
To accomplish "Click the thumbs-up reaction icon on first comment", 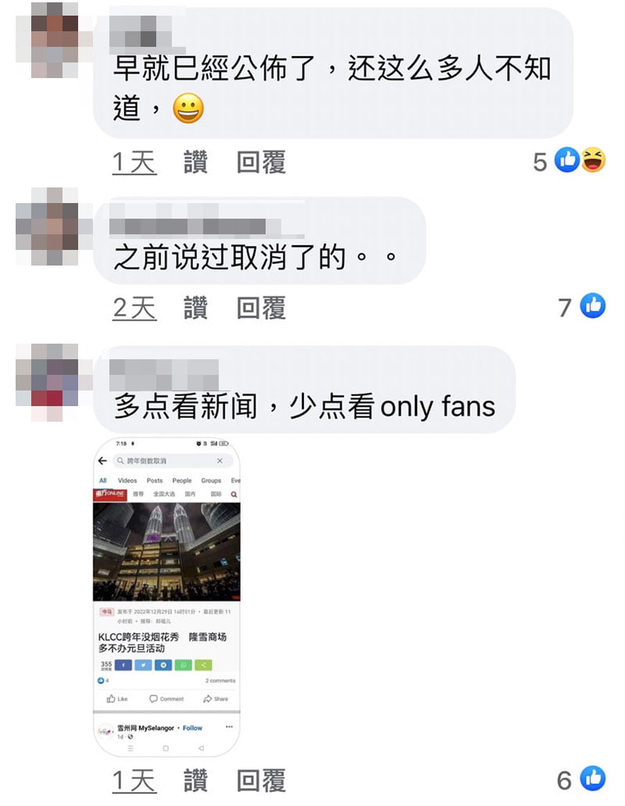I will tap(567, 160).
